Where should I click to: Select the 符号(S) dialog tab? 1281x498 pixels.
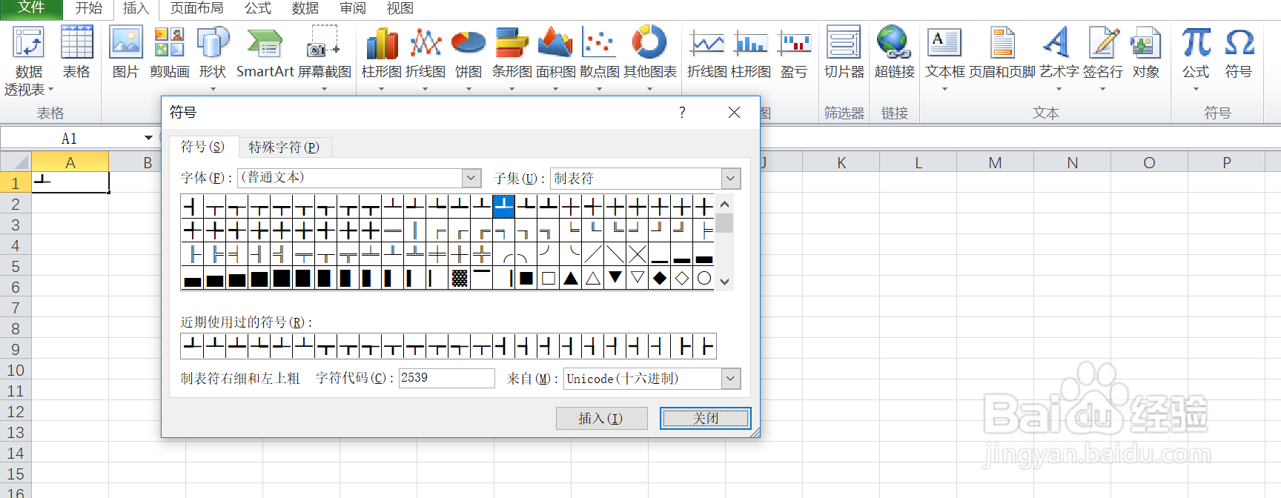tap(202, 147)
